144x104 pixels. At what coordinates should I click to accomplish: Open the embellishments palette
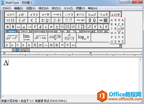34,14
